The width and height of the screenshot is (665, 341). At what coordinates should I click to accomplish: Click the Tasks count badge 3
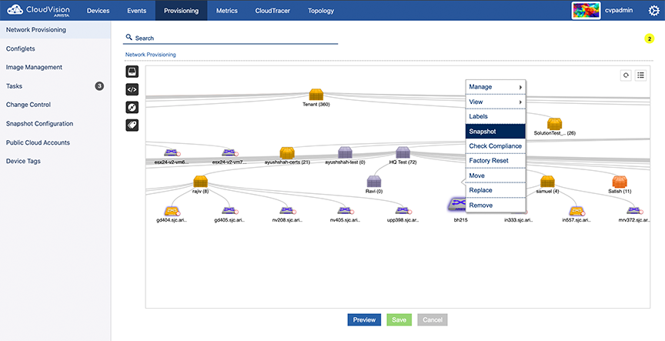pyautogui.click(x=99, y=86)
